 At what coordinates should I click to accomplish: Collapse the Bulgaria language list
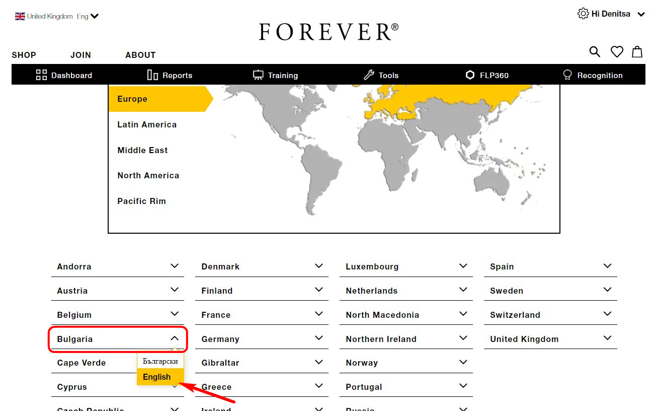point(175,338)
